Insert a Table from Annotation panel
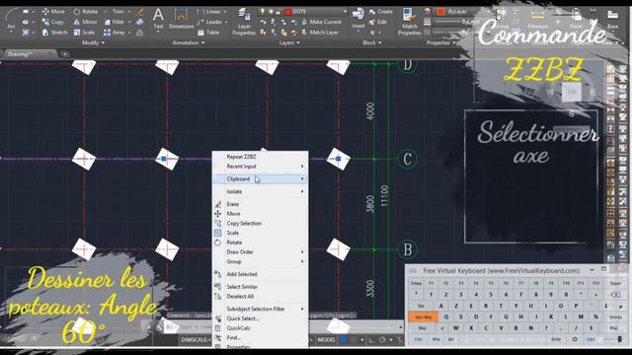This screenshot has height=355, width=632. pyautogui.click(x=208, y=33)
